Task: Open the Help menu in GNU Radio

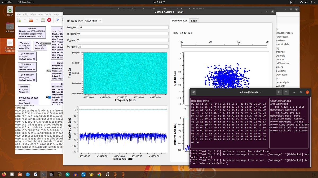Action: (x=56, y=15)
